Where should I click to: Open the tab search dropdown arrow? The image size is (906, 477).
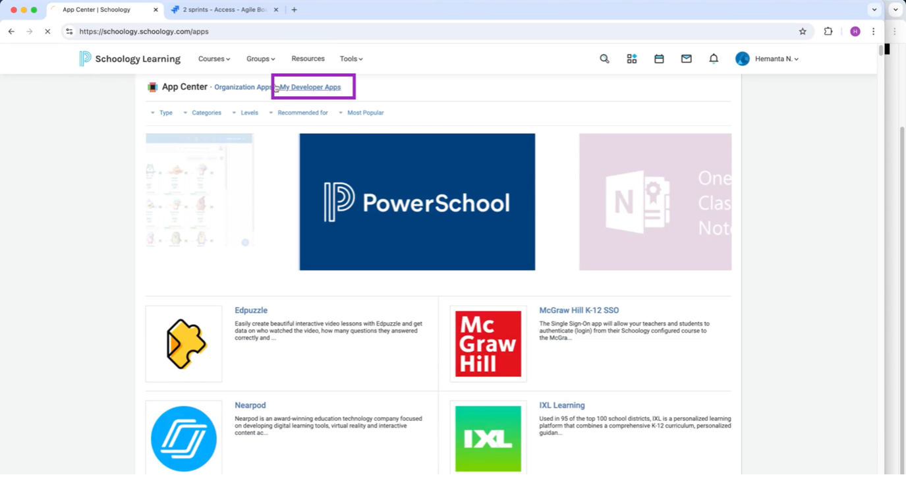point(874,10)
